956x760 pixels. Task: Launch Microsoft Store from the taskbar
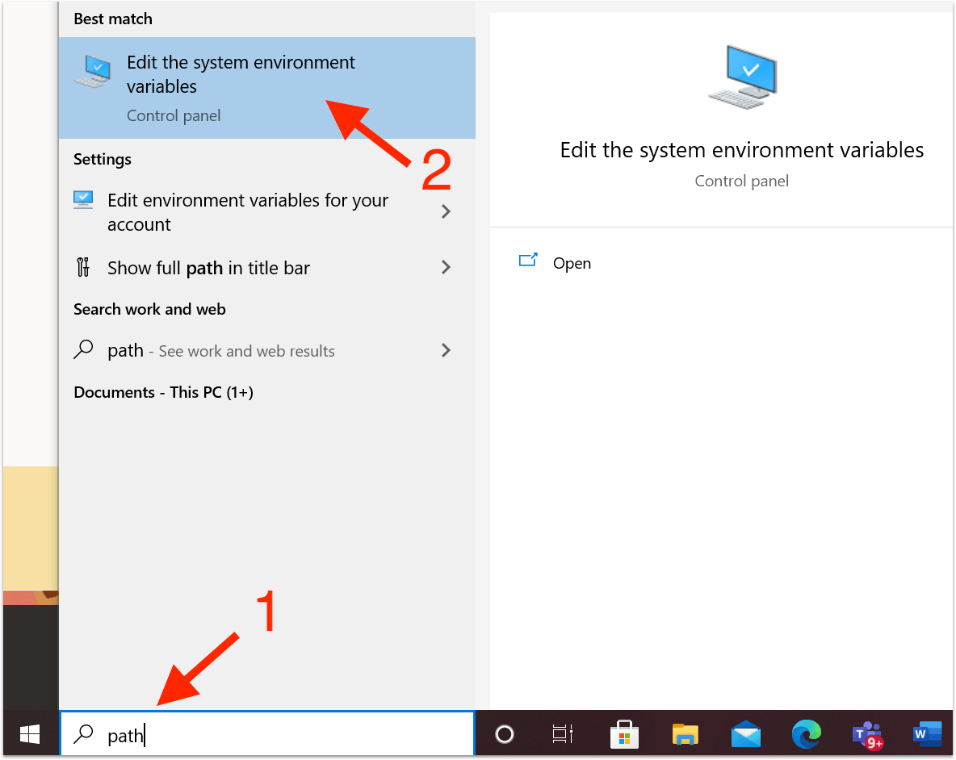[623, 734]
